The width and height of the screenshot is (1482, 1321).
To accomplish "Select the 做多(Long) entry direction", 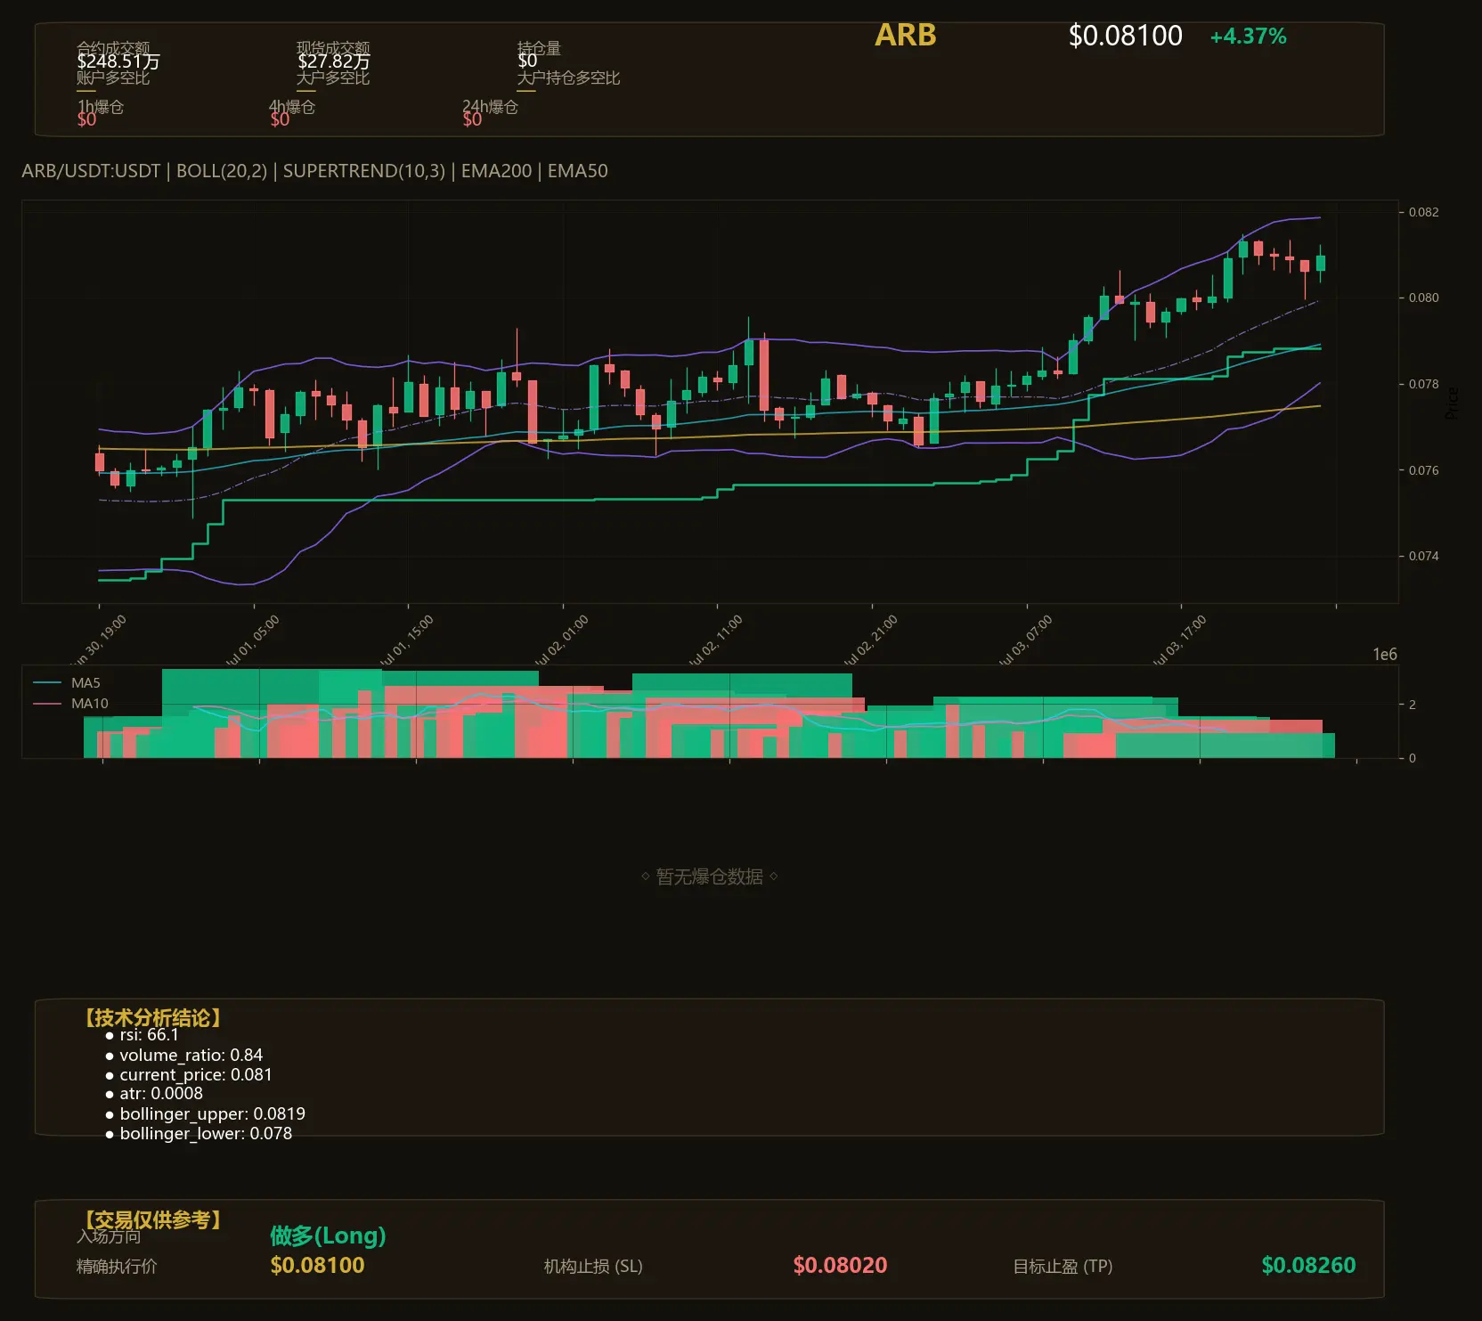I will 328,1235.
